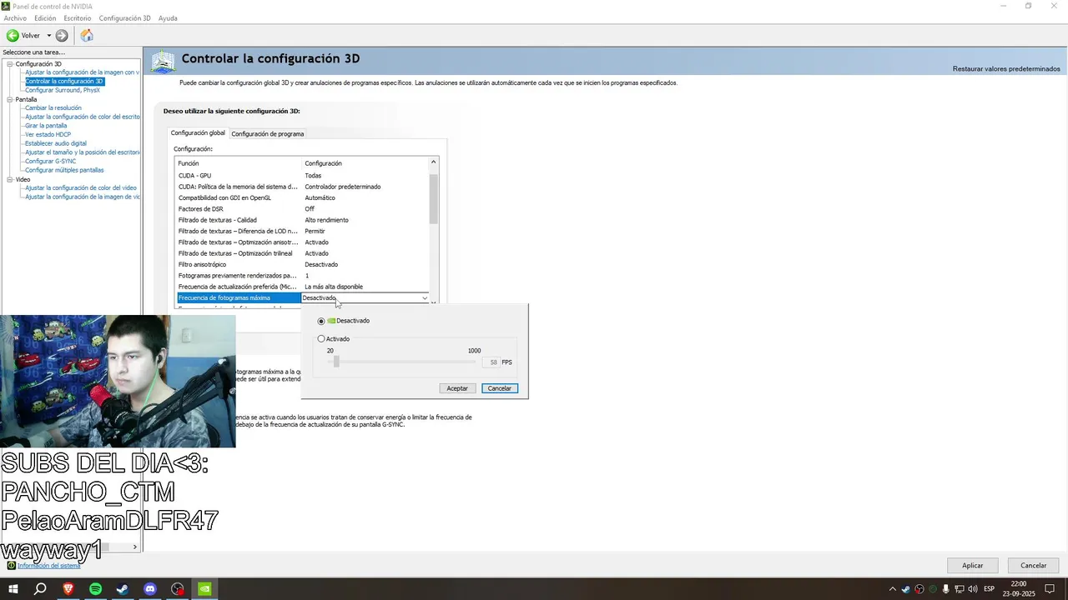
Task: Open the Edición menu
Action: tap(45, 18)
